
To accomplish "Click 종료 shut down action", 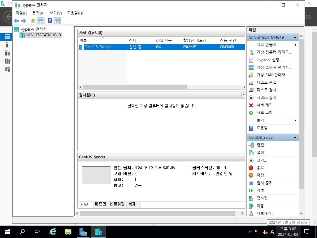I will coord(262,168).
